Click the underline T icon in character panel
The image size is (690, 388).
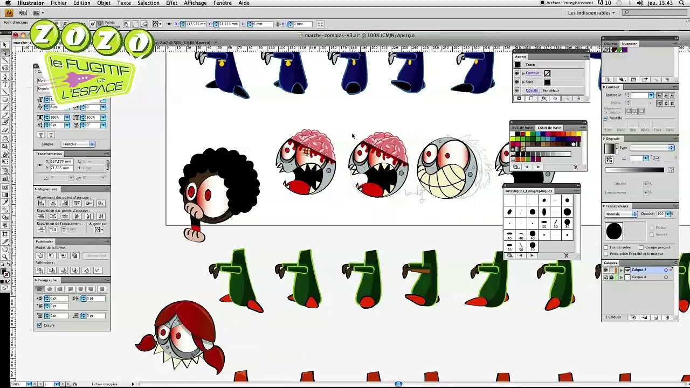tap(41, 135)
